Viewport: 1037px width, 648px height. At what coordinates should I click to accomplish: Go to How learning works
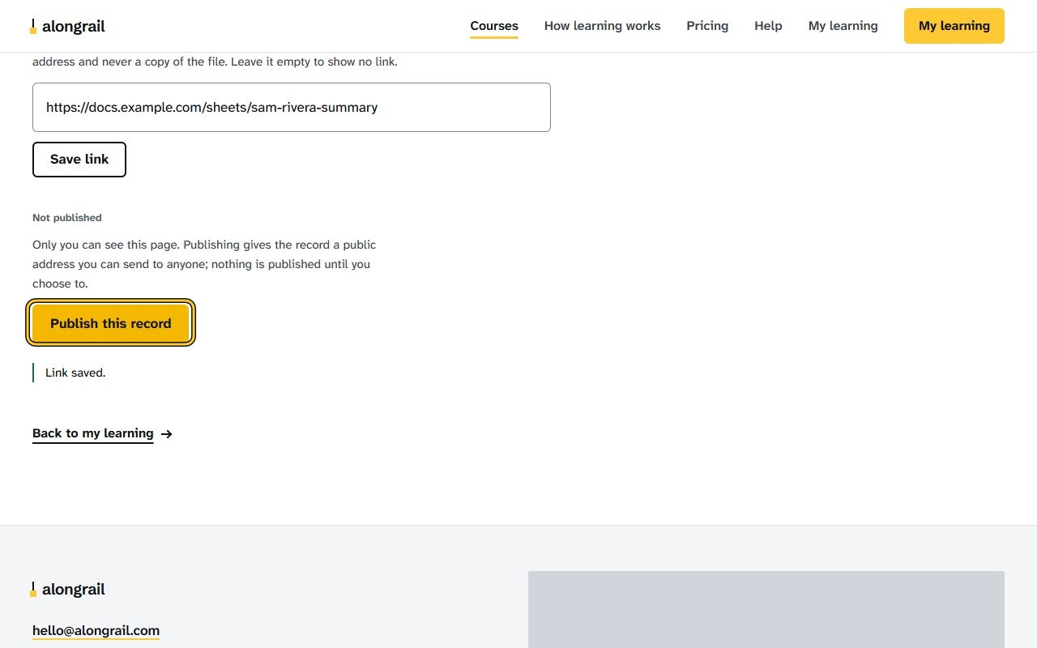point(602,26)
